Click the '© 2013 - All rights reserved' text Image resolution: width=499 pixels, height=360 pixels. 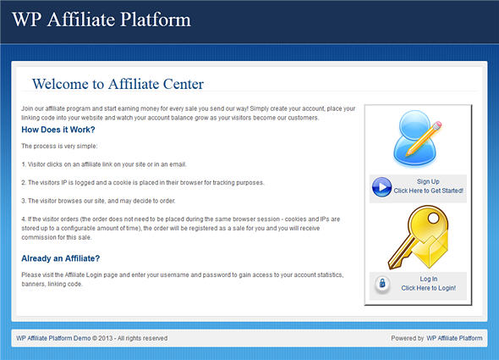130,338
